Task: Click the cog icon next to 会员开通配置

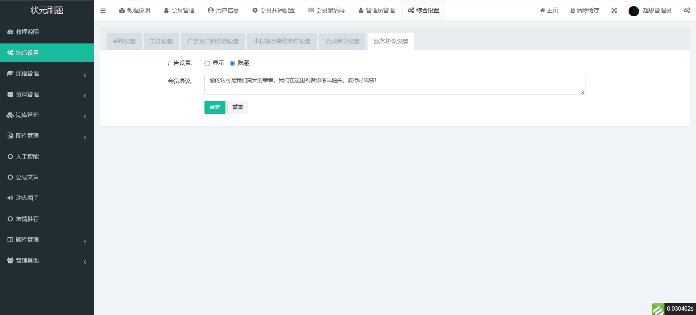Action: click(255, 10)
